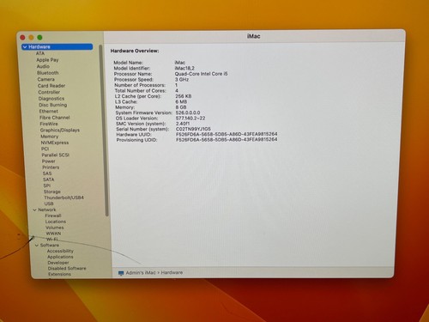Click the 6 MB L3 cache value
Image resolution: width=429 pixels, height=322 pixels.
tap(181, 101)
